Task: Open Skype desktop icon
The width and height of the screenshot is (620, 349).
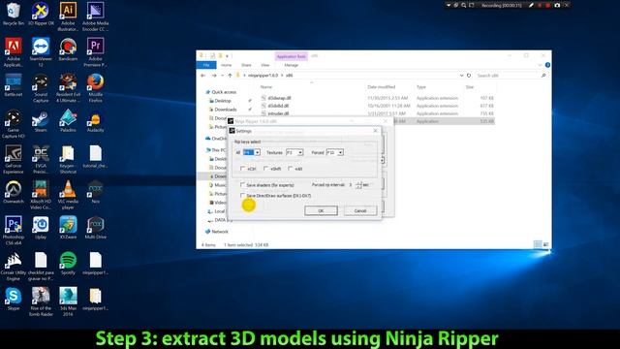Action: click(x=13, y=299)
